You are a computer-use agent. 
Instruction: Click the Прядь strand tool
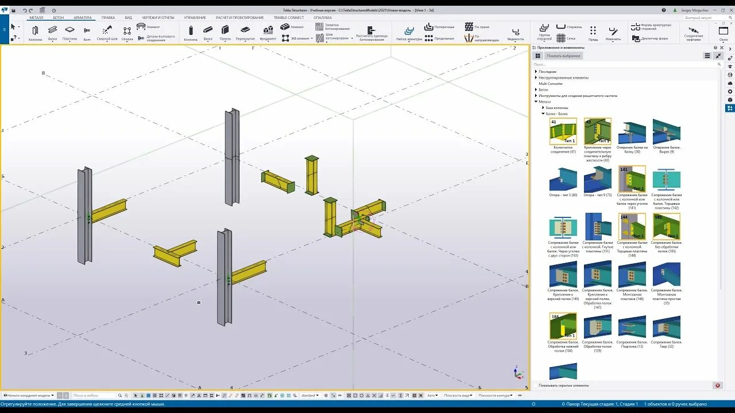pos(593,33)
